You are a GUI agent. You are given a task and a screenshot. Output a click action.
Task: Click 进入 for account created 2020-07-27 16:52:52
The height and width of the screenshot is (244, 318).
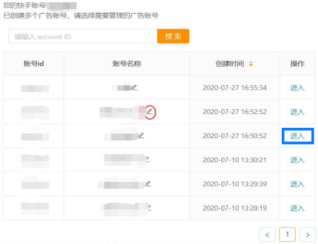297,112
